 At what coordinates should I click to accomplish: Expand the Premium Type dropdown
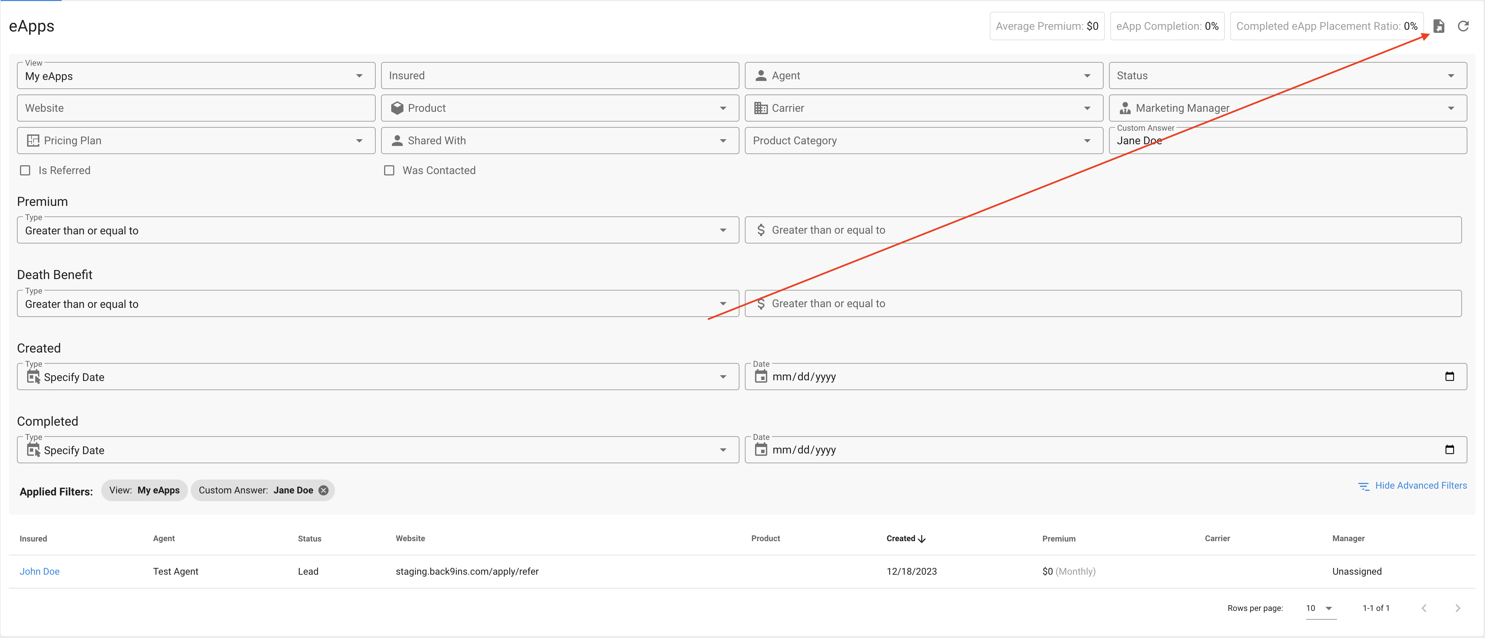pyautogui.click(x=378, y=231)
